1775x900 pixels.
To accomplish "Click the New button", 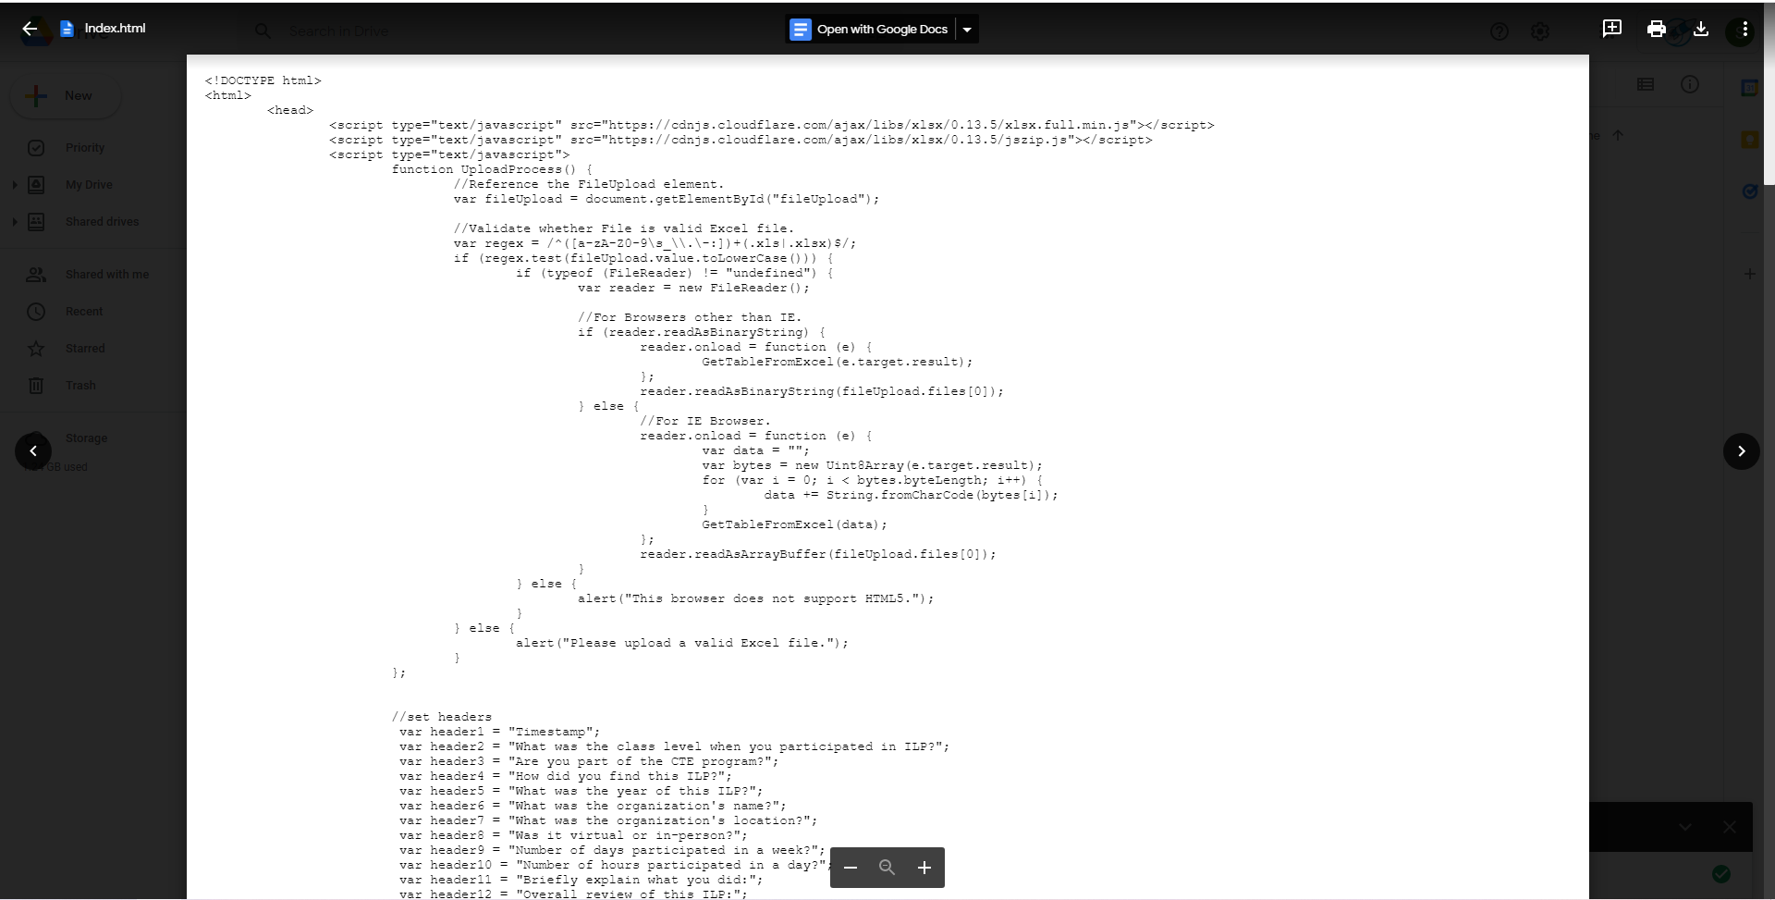I will click(x=65, y=96).
